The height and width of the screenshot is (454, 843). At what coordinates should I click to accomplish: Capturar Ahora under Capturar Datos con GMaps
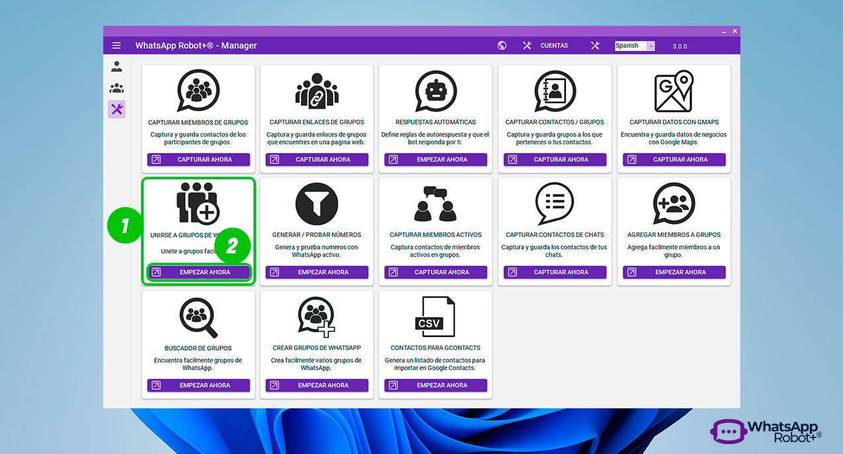(674, 159)
